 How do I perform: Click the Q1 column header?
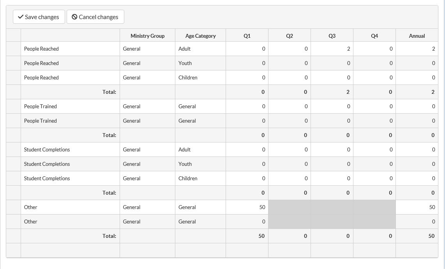[247, 36]
